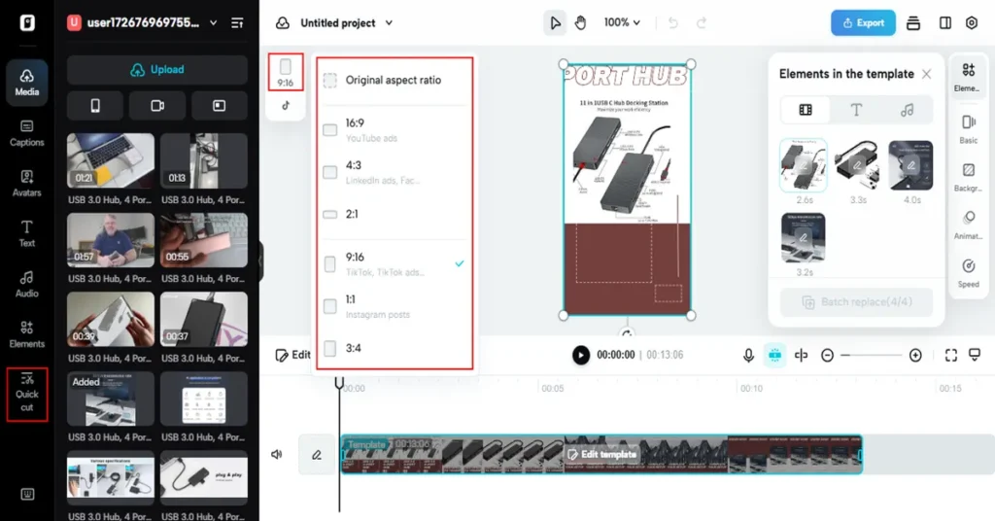Click the timeline zoom in plus button
This screenshot has width=995, height=521.
pos(915,356)
